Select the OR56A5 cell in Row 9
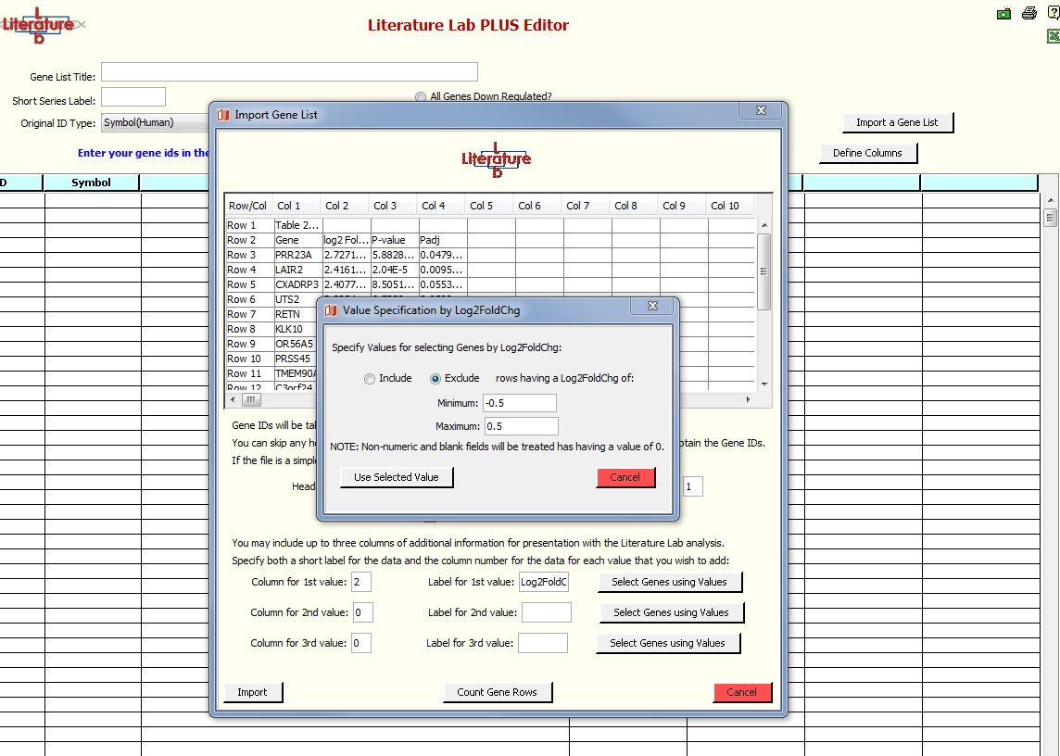The image size is (1060, 756). tap(296, 345)
